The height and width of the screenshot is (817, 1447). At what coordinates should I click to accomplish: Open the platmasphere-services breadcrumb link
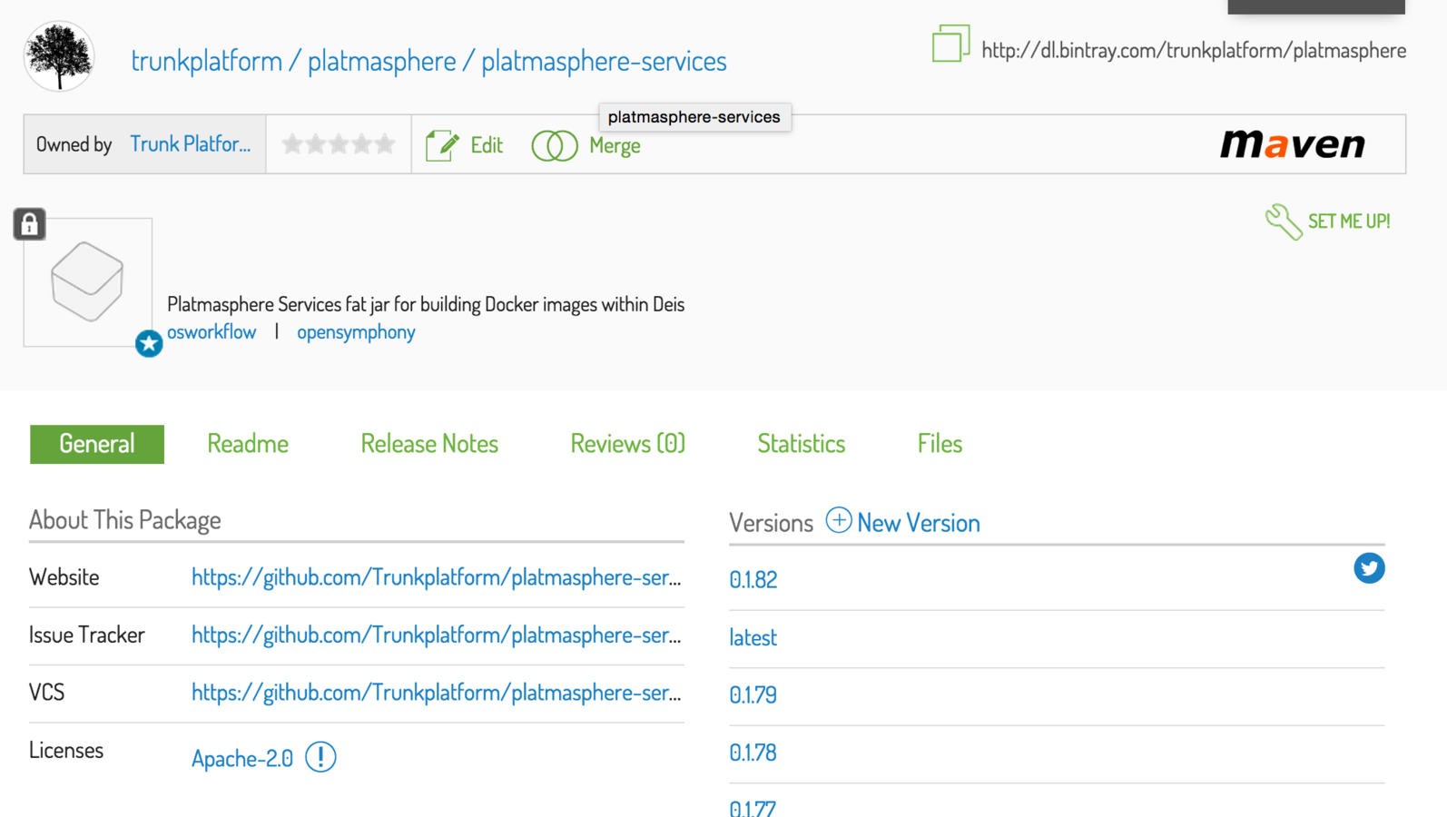(604, 61)
